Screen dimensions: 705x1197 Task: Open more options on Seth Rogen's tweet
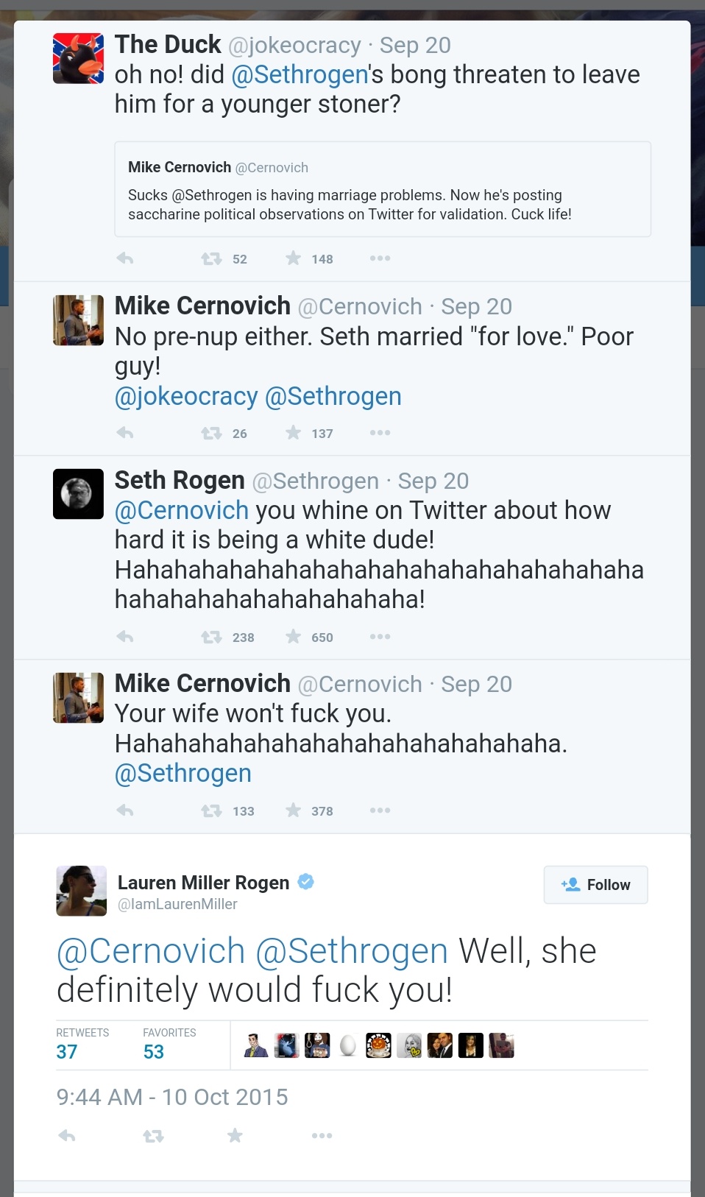[x=380, y=637]
